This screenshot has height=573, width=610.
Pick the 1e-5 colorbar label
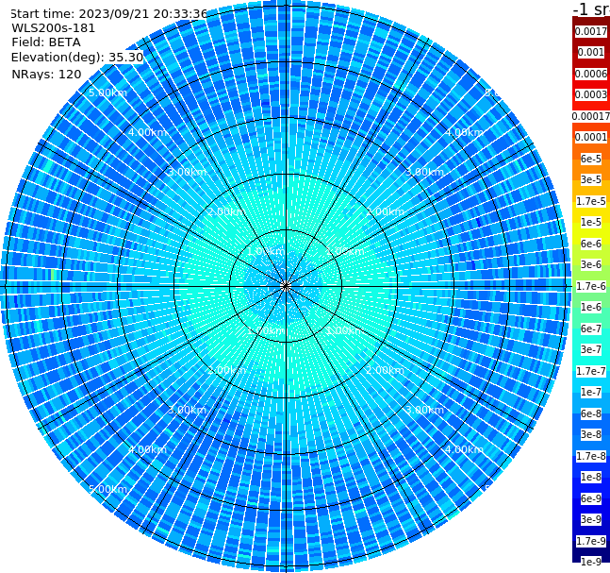[591, 222]
